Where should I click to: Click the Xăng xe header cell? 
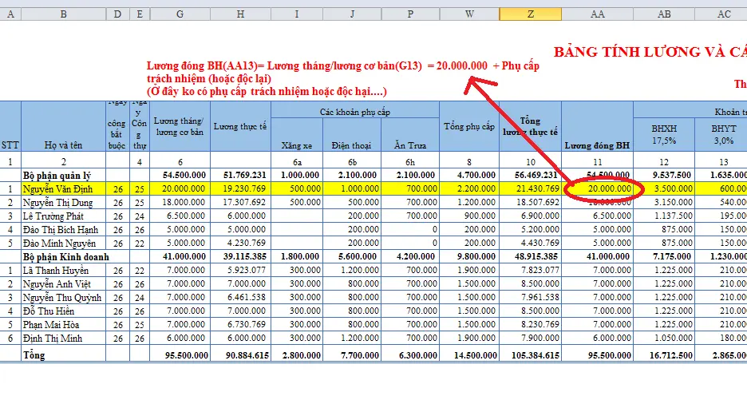coord(297,135)
